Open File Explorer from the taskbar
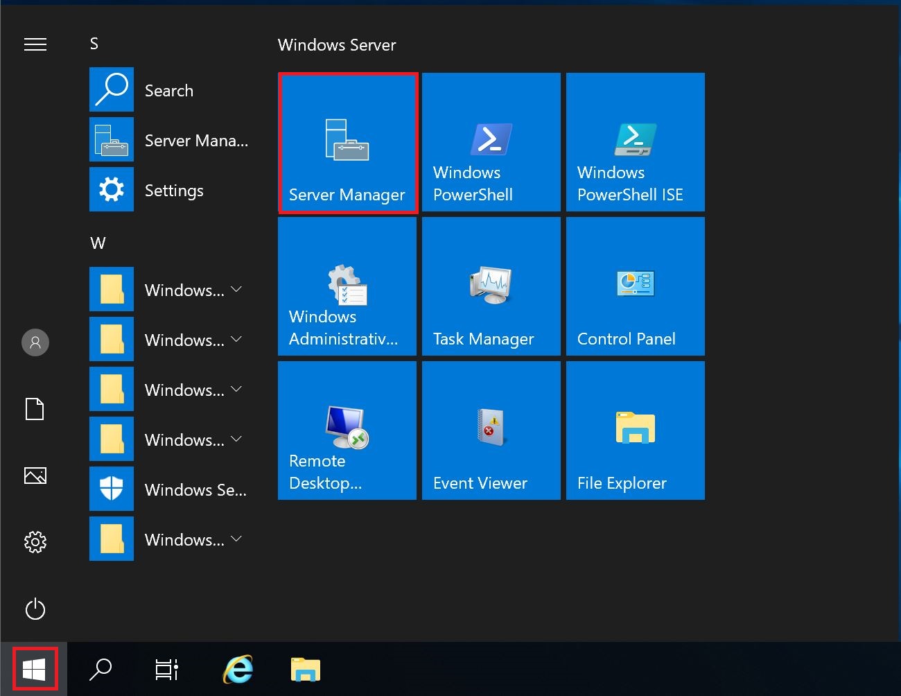The width and height of the screenshot is (901, 696). tap(305, 669)
